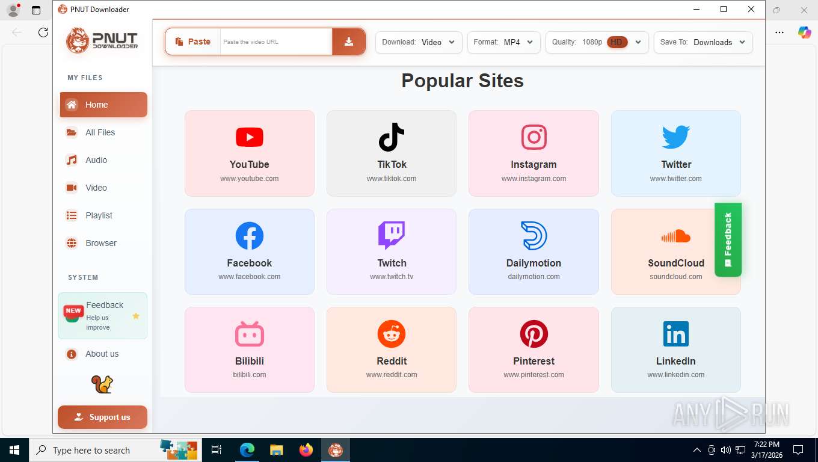This screenshot has width=818, height=462.
Task: Show hidden system tray icons
Action: (x=697, y=449)
